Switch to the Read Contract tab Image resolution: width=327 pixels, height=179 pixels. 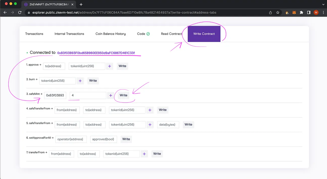pyautogui.click(x=171, y=34)
